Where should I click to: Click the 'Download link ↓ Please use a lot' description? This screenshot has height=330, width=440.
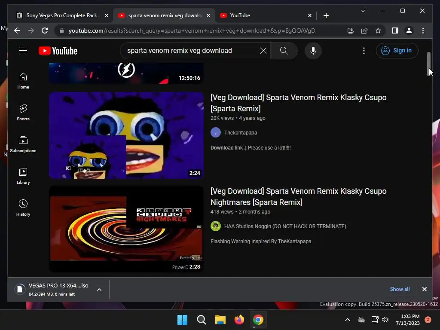point(251,148)
